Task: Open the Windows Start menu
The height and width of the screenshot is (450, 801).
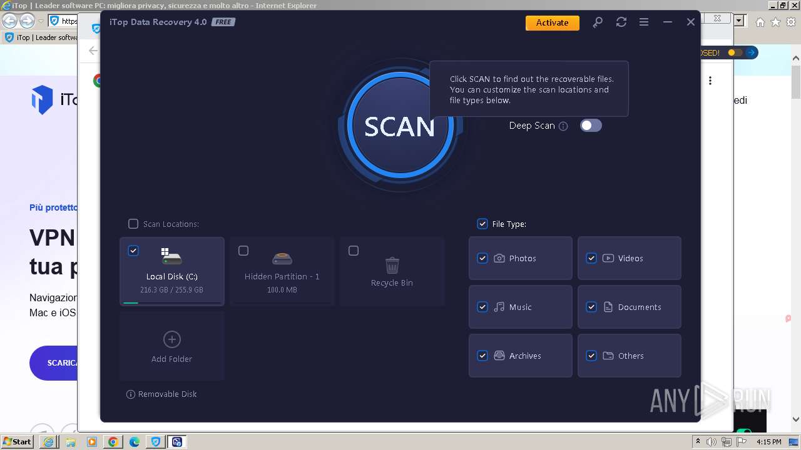Action: (18, 442)
